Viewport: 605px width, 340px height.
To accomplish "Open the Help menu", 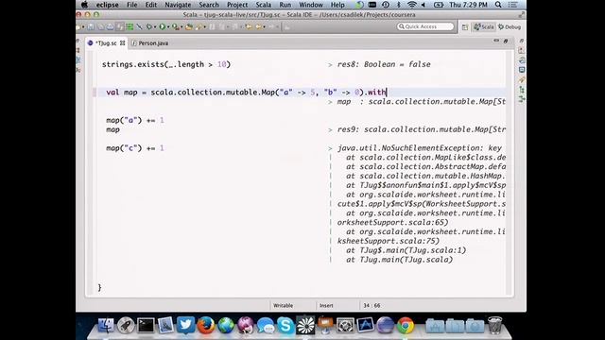I will point(337,5).
